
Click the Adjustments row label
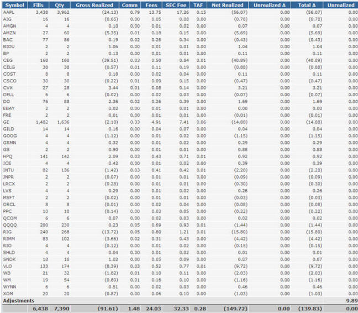click(18, 301)
